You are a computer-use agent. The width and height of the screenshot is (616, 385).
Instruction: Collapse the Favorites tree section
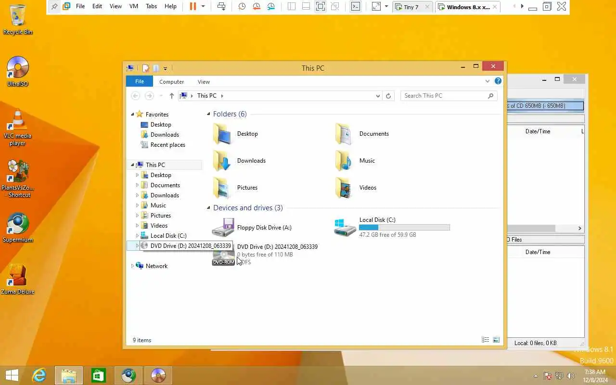point(132,115)
